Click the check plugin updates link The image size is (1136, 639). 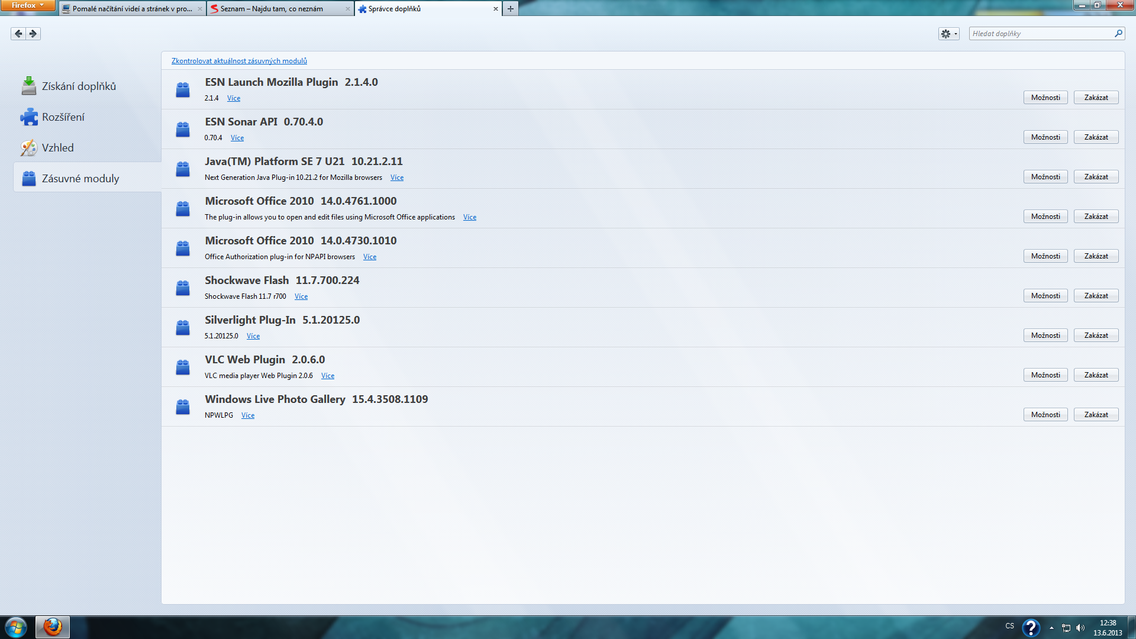tap(239, 61)
